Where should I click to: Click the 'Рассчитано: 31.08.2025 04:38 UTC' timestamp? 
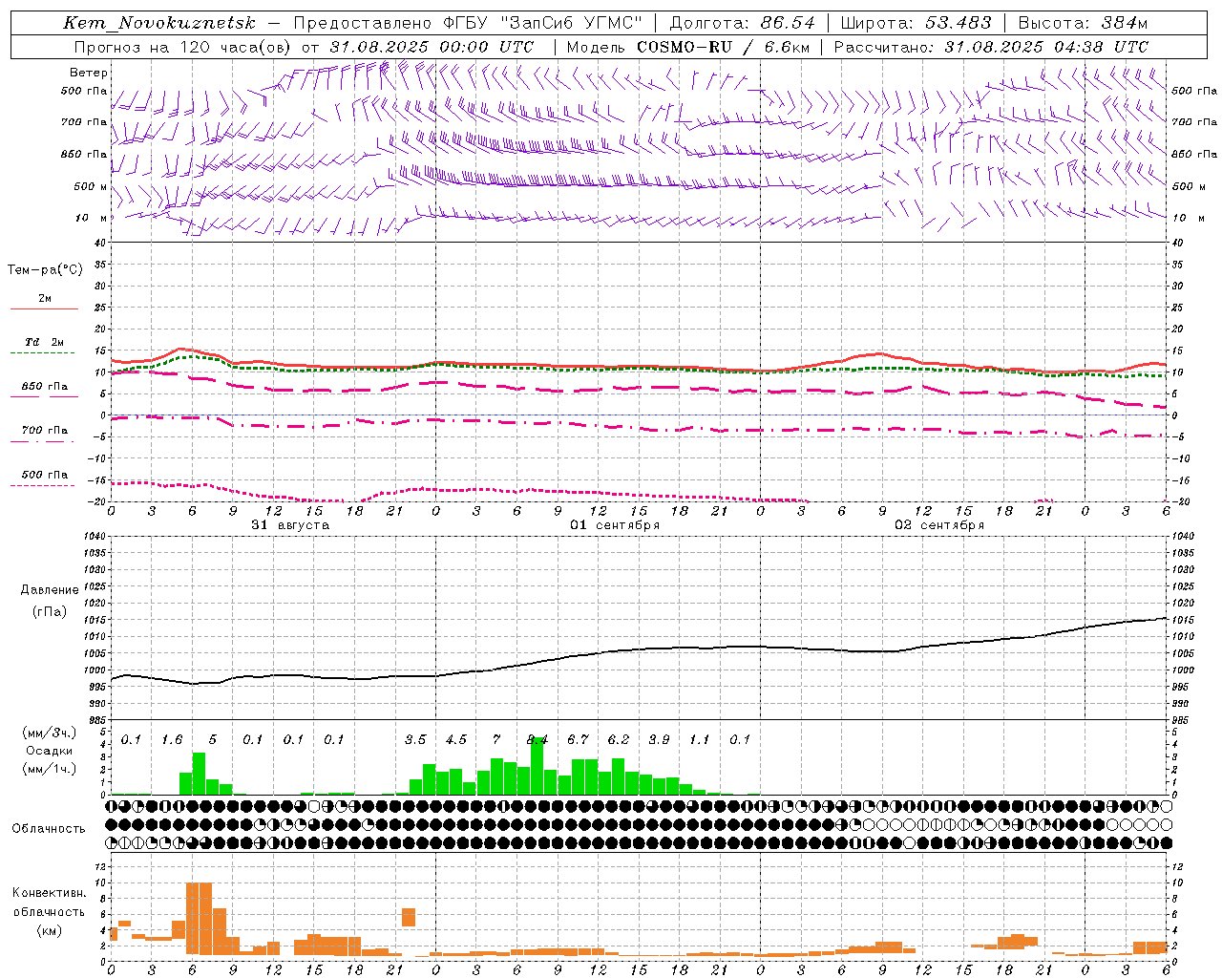pyautogui.click(x=991, y=47)
